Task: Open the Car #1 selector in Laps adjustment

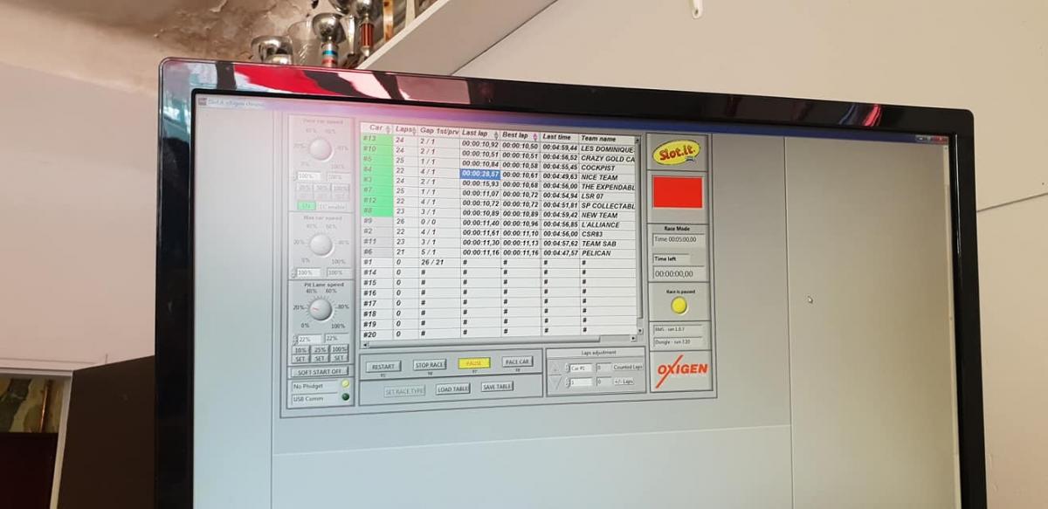Action: click(x=580, y=368)
